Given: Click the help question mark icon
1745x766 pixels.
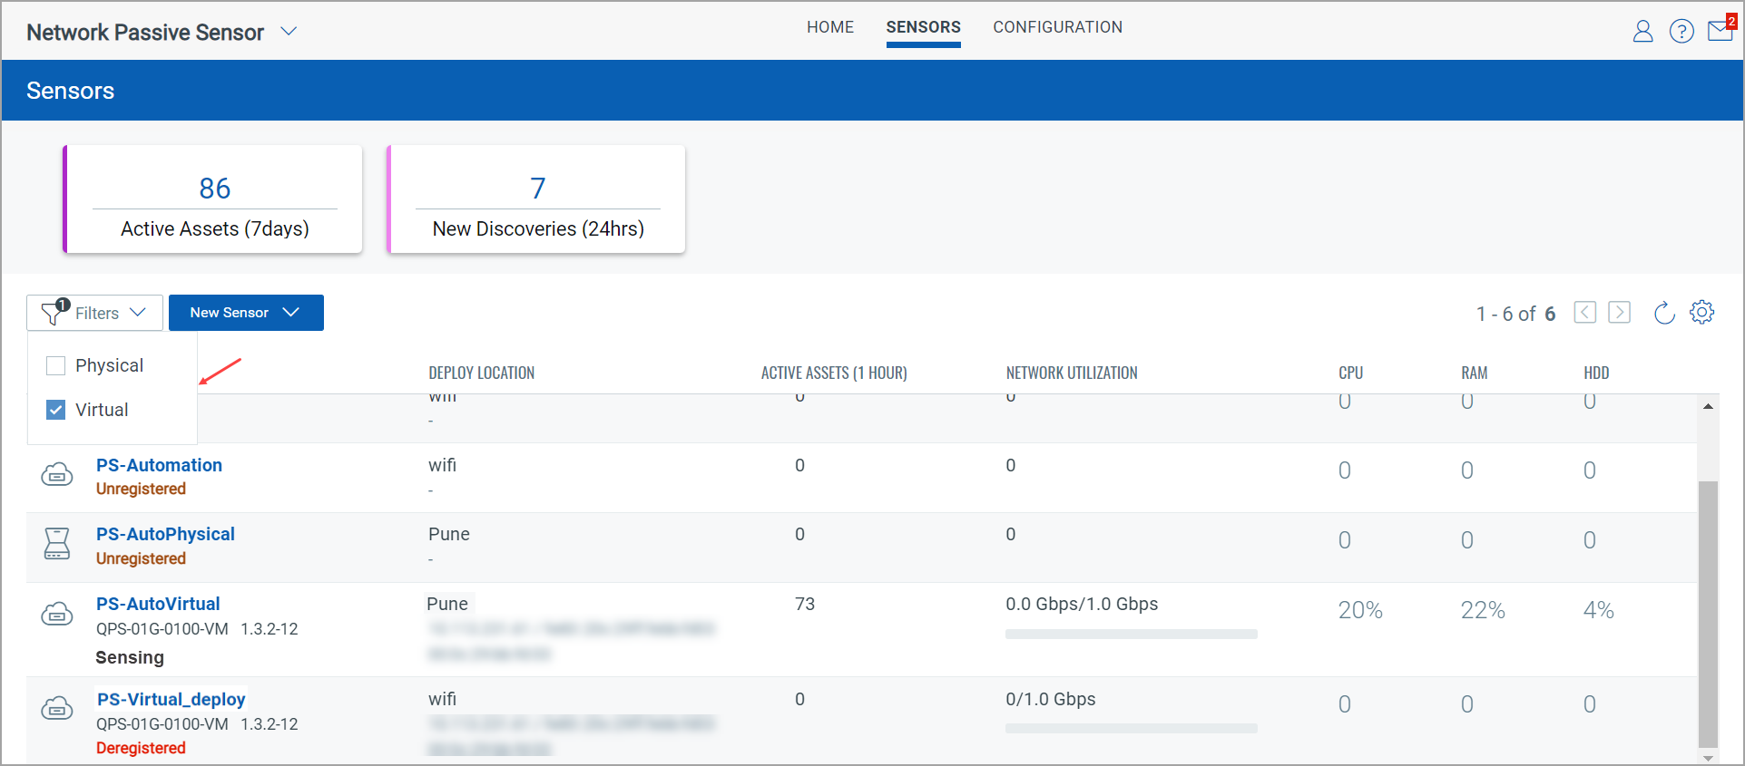Looking at the screenshot, I should coord(1681,32).
